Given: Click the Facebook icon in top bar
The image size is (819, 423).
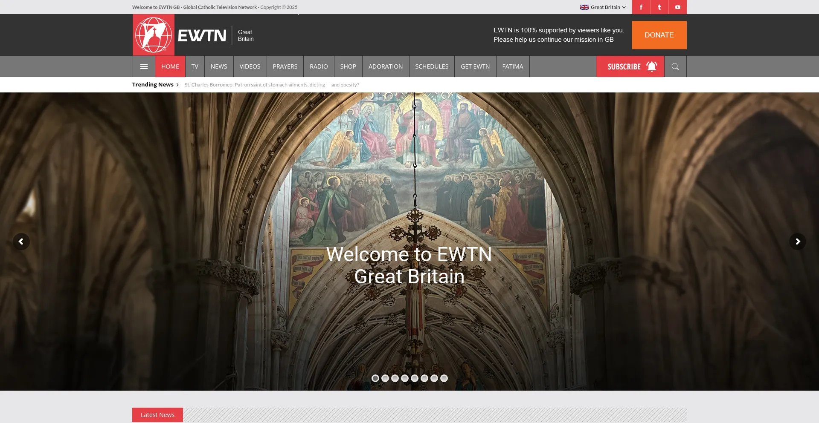Looking at the screenshot, I should [x=641, y=7].
